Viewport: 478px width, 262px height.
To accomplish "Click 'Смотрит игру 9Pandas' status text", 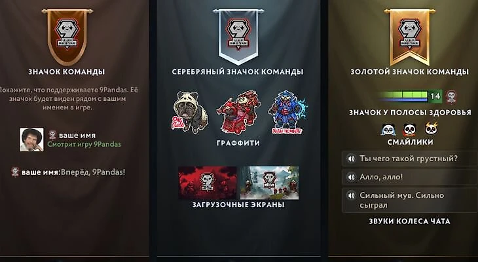I will click(84, 144).
